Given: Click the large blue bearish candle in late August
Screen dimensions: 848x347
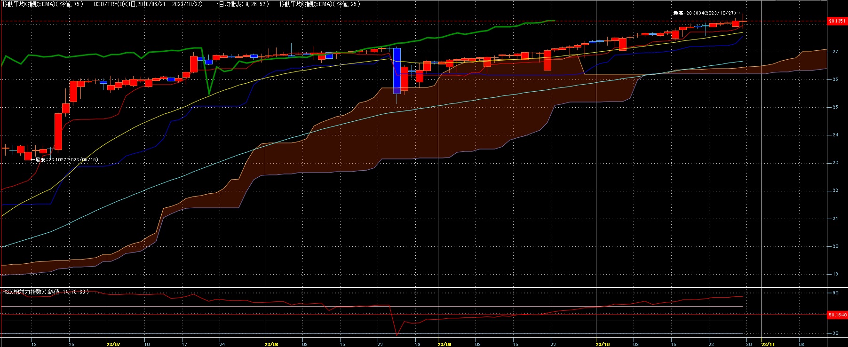Looking at the screenshot, I should (397, 71).
